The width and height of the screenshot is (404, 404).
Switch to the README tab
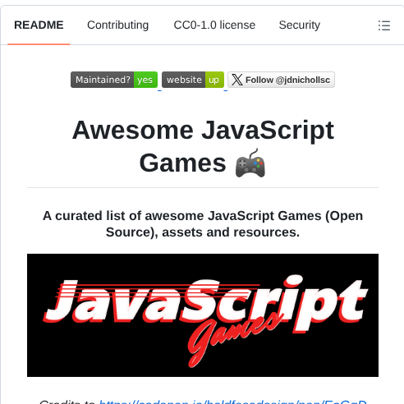(39, 25)
